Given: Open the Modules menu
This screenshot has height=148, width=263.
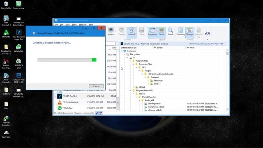Looking at the screenshot, I should pos(83,25).
